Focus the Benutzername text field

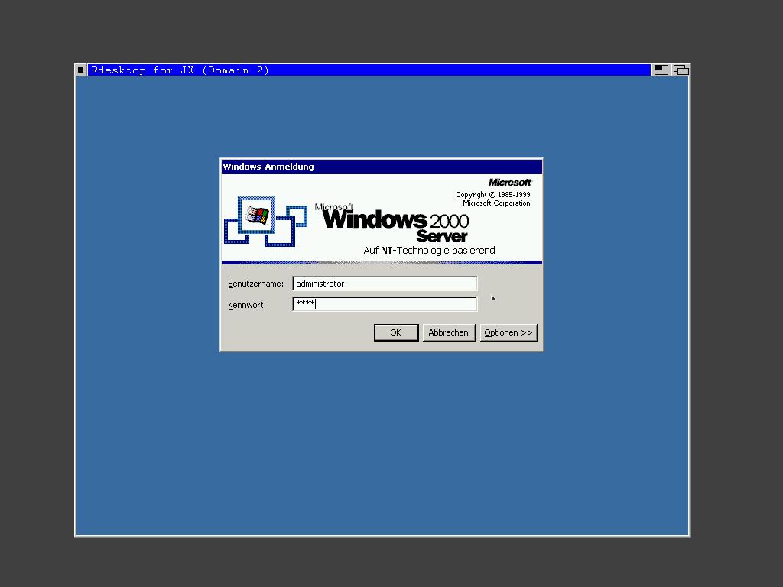pos(385,284)
